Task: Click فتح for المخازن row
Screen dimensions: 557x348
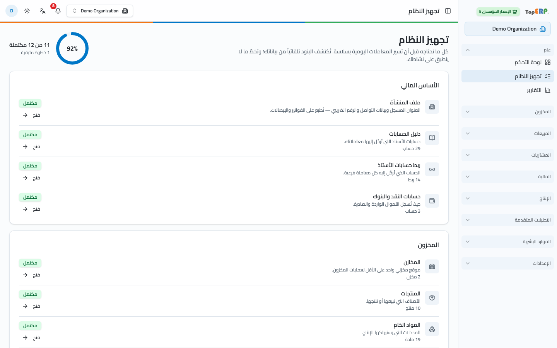Action: coord(31,275)
